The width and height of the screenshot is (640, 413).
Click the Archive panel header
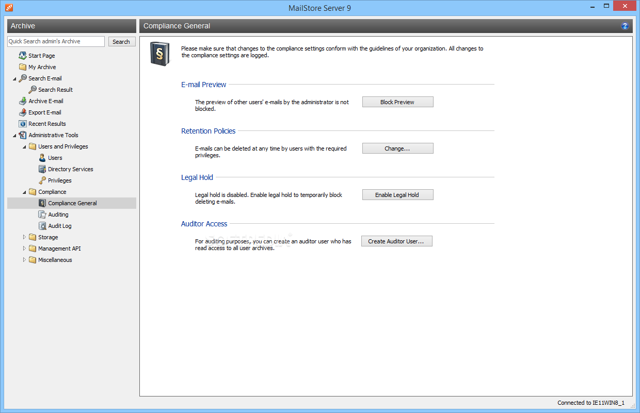[x=72, y=26]
